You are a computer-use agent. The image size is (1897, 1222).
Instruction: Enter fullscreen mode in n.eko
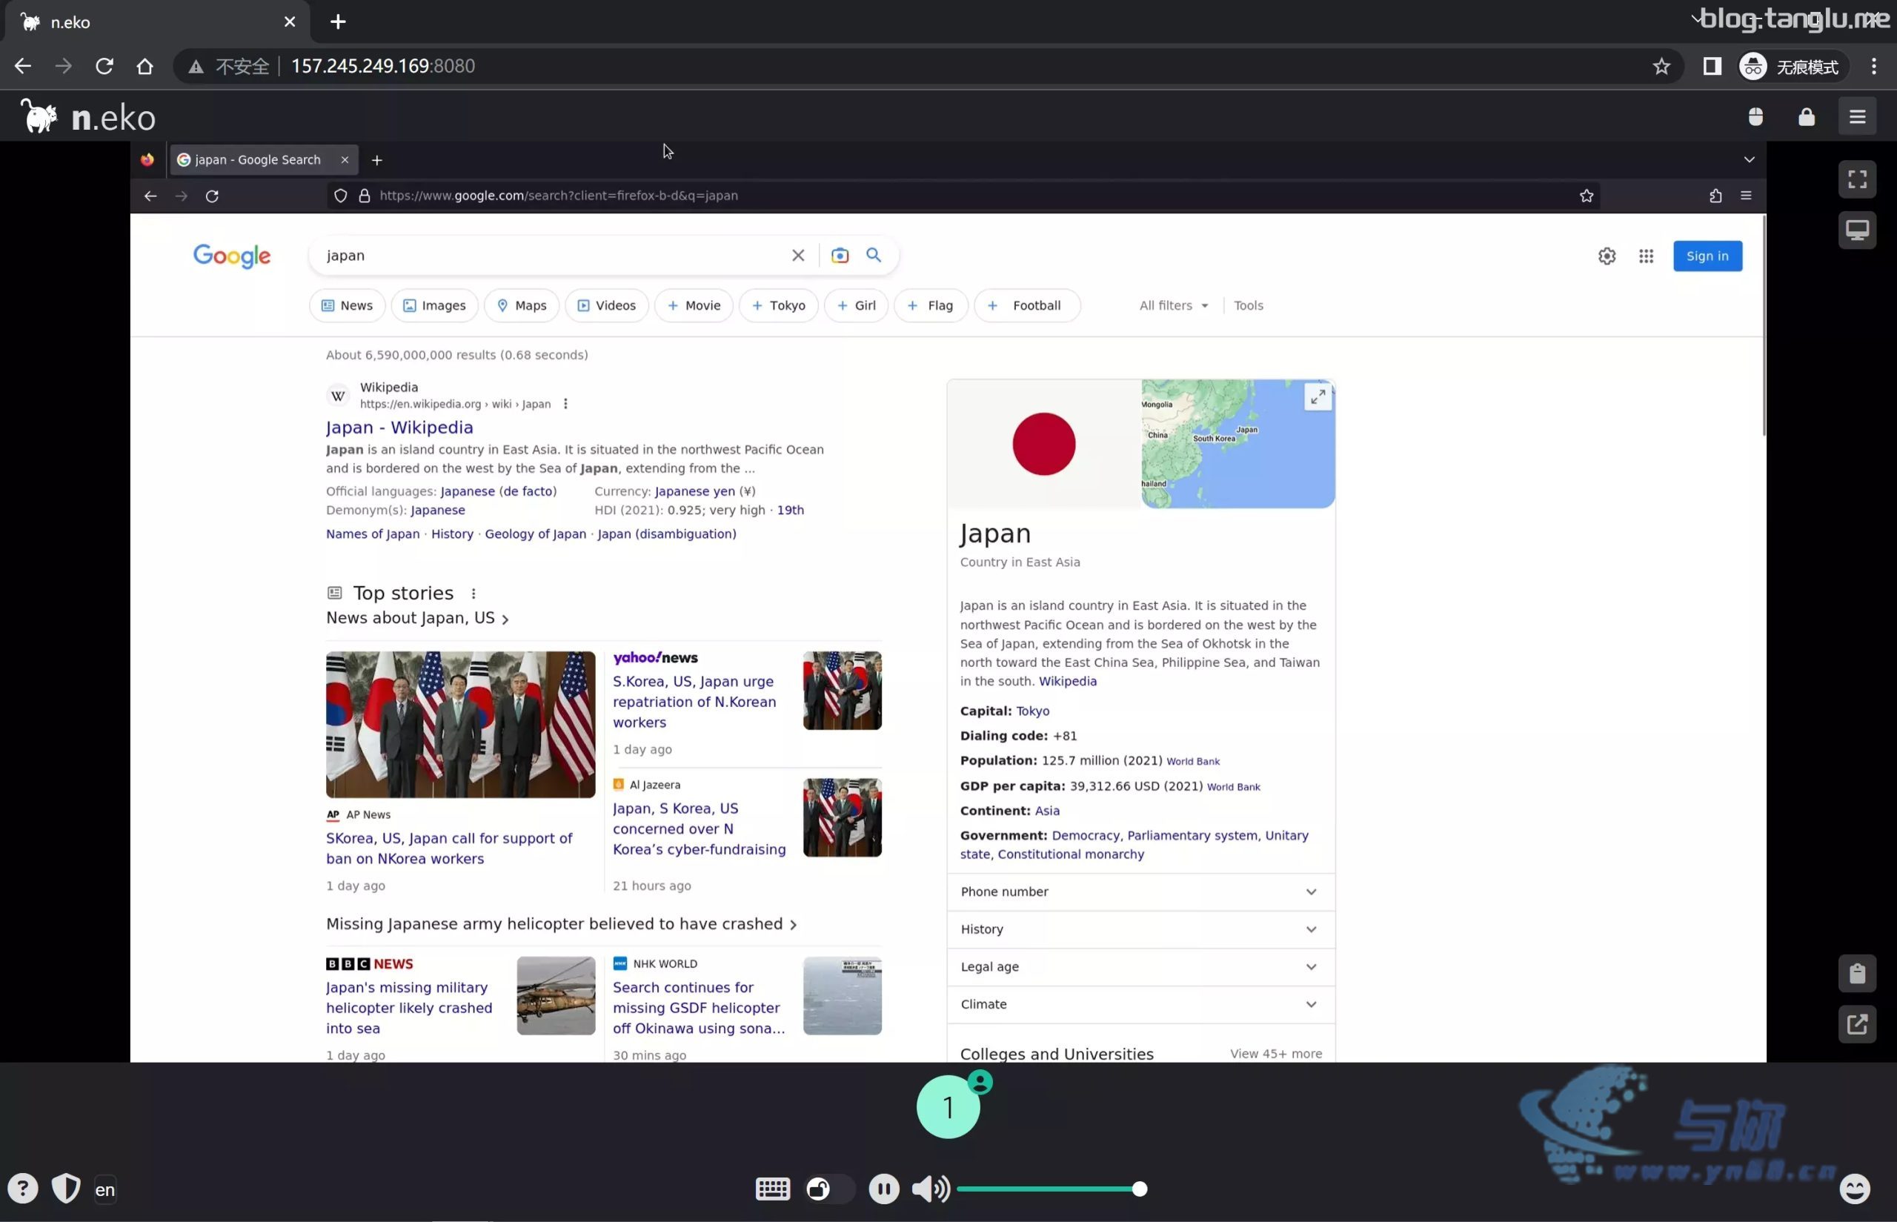[1856, 179]
